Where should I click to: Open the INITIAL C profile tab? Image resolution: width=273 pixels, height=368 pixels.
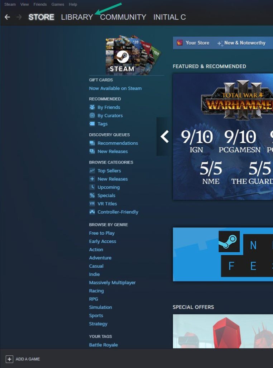pyautogui.click(x=169, y=17)
